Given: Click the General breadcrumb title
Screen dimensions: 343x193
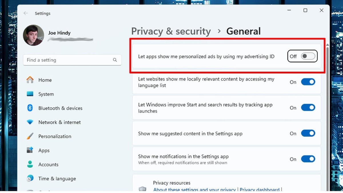Looking at the screenshot, I should click(x=244, y=31).
